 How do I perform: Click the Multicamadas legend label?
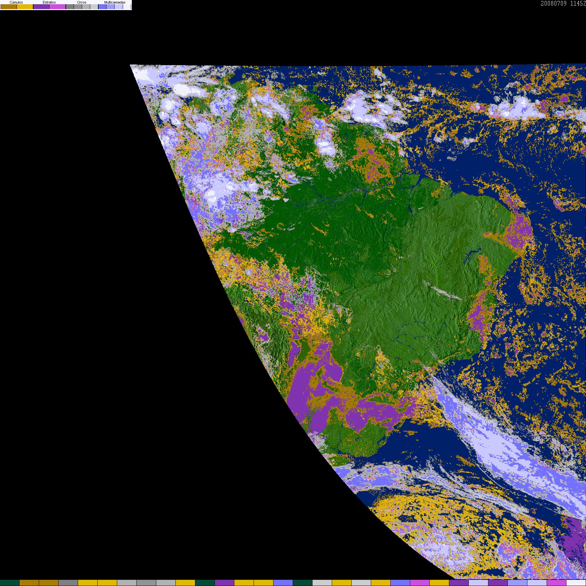tap(115, 2)
